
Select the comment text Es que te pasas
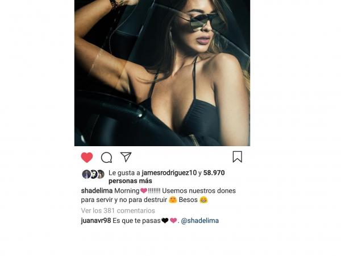pos(136,221)
